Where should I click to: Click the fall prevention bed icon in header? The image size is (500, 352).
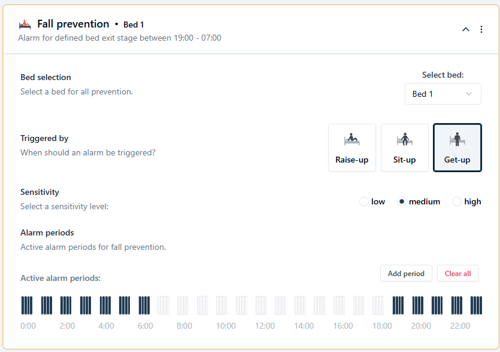(x=25, y=25)
